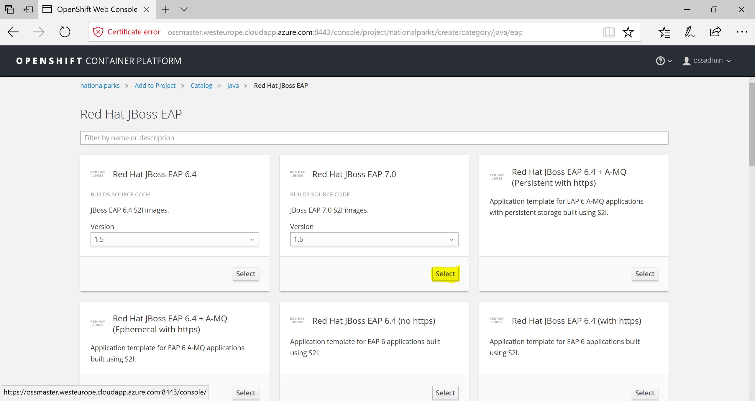755x401 pixels.
Task: Click the browser Refresh icon
Action: pos(65,32)
